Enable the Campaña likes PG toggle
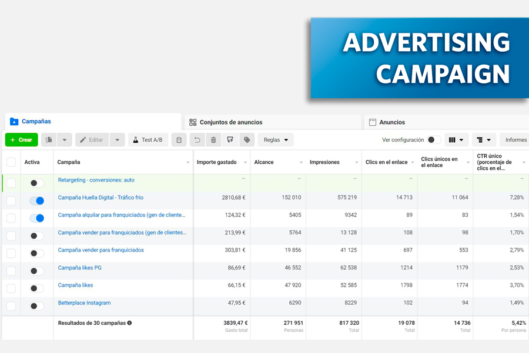The height and width of the screenshot is (353, 529). [x=36, y=271]
